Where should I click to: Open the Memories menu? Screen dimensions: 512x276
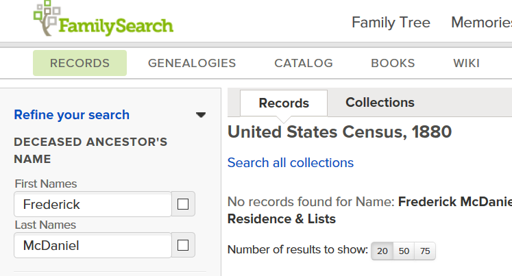pos(481,23)
